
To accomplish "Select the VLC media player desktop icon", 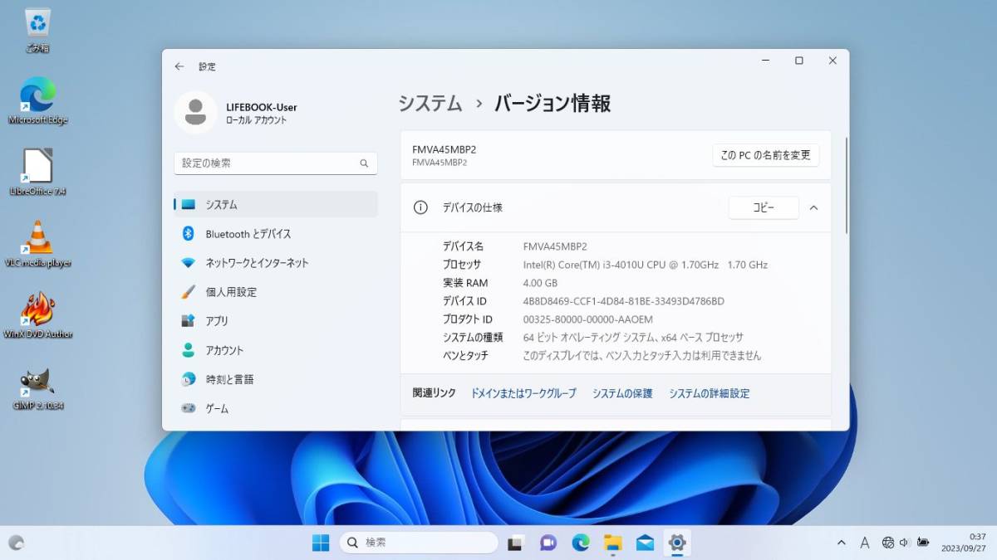I will 37,244.
